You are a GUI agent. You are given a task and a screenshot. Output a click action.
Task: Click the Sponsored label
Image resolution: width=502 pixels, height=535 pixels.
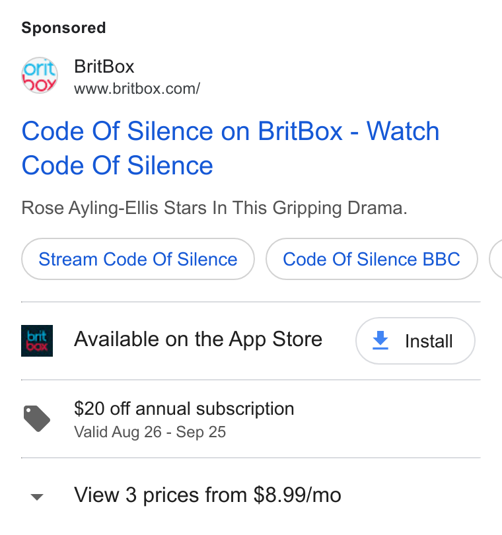point(63,28)
